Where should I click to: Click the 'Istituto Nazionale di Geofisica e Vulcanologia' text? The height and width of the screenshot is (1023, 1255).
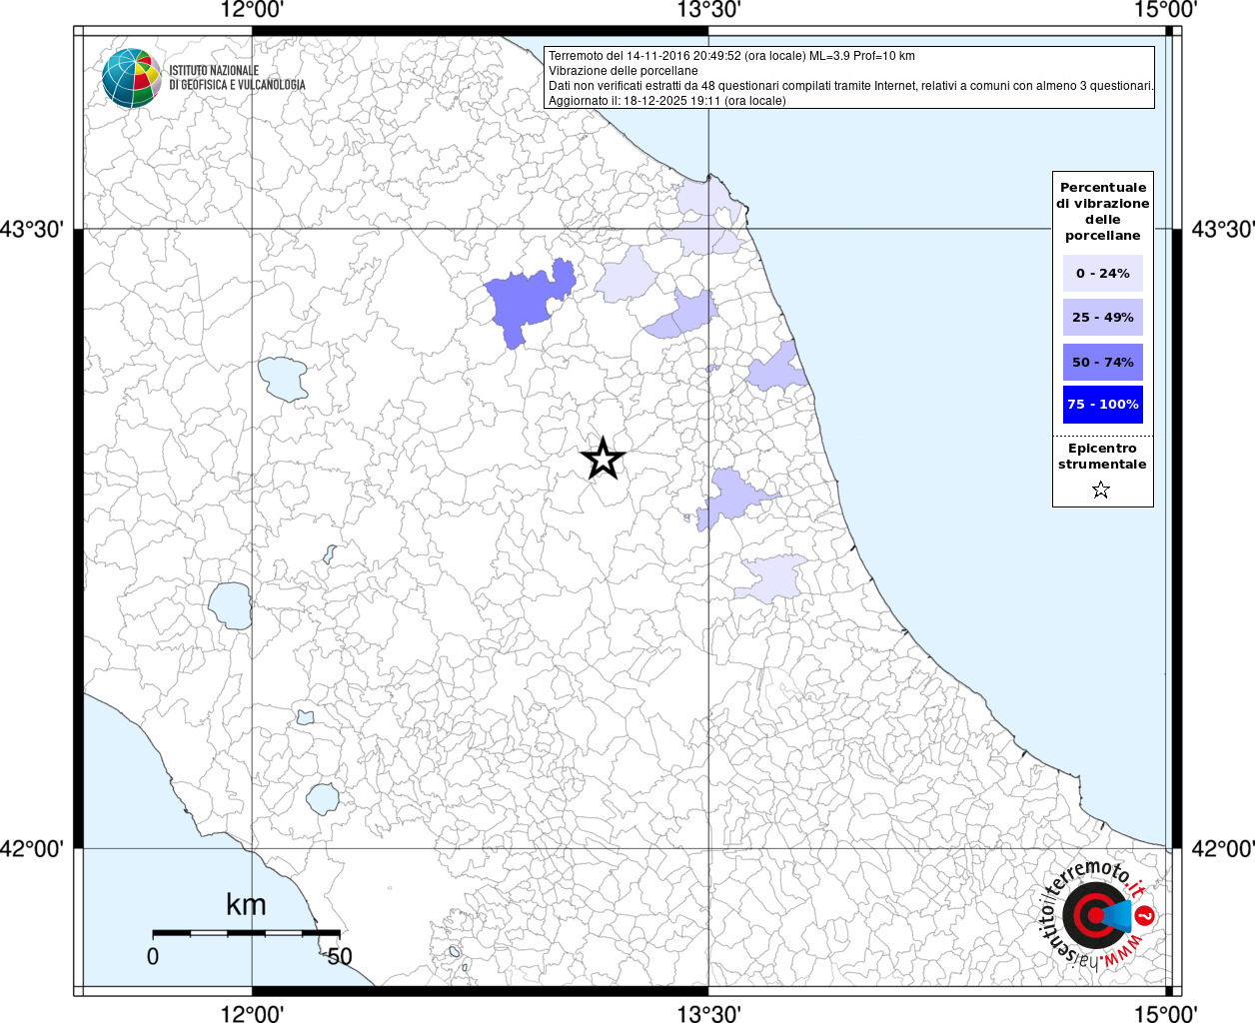[x=237, y=78]
